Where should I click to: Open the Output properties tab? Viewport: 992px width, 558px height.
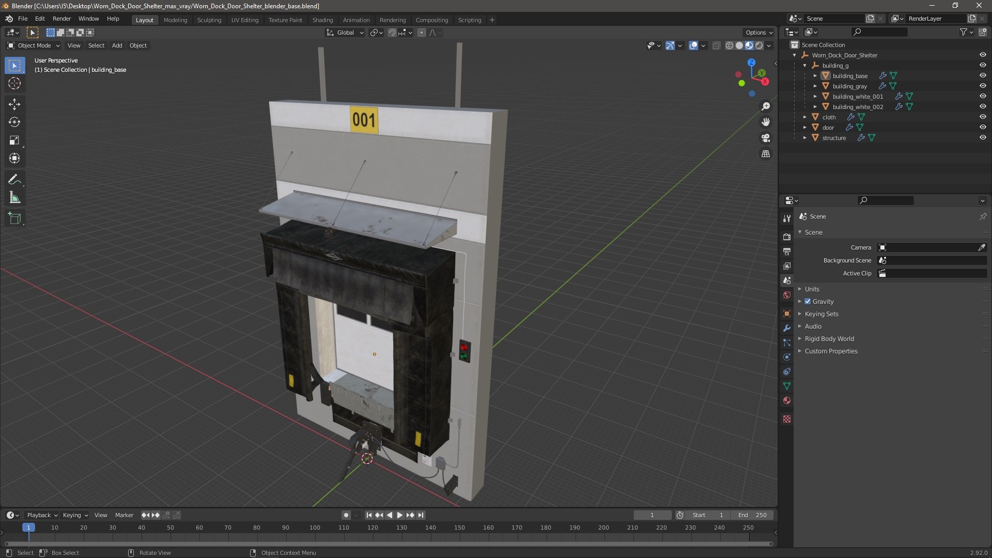(x=787, y=252)
